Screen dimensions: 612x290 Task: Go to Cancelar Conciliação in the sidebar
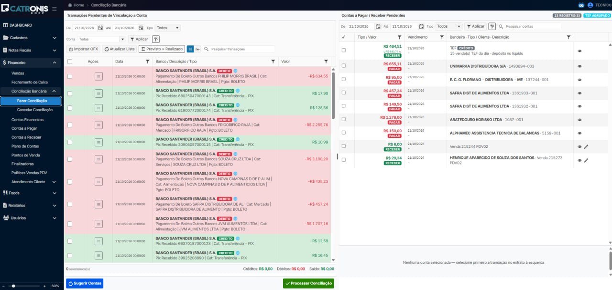35,110
